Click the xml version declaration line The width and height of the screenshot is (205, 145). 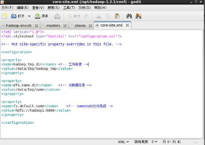click(23, 32)
